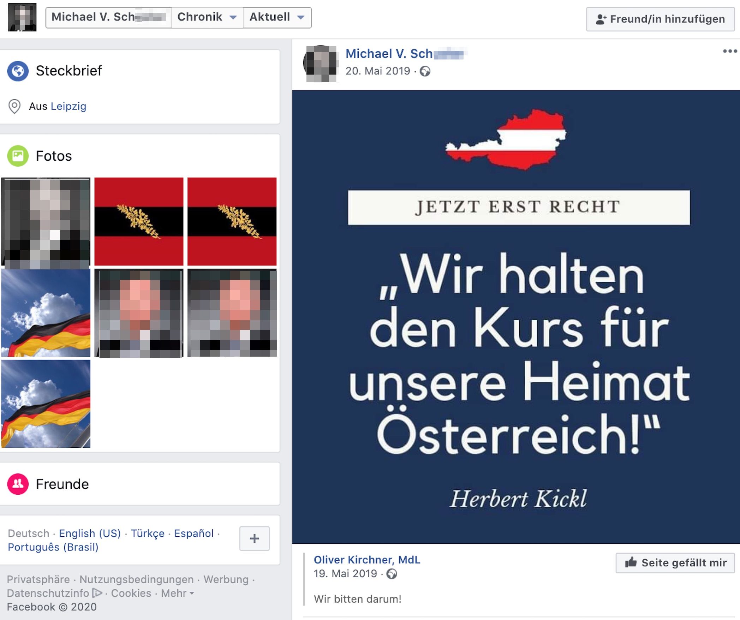This screenshot has width=740, height=620.
Task: Open the Mehr footer dropdown
Action: pos(178,593)
